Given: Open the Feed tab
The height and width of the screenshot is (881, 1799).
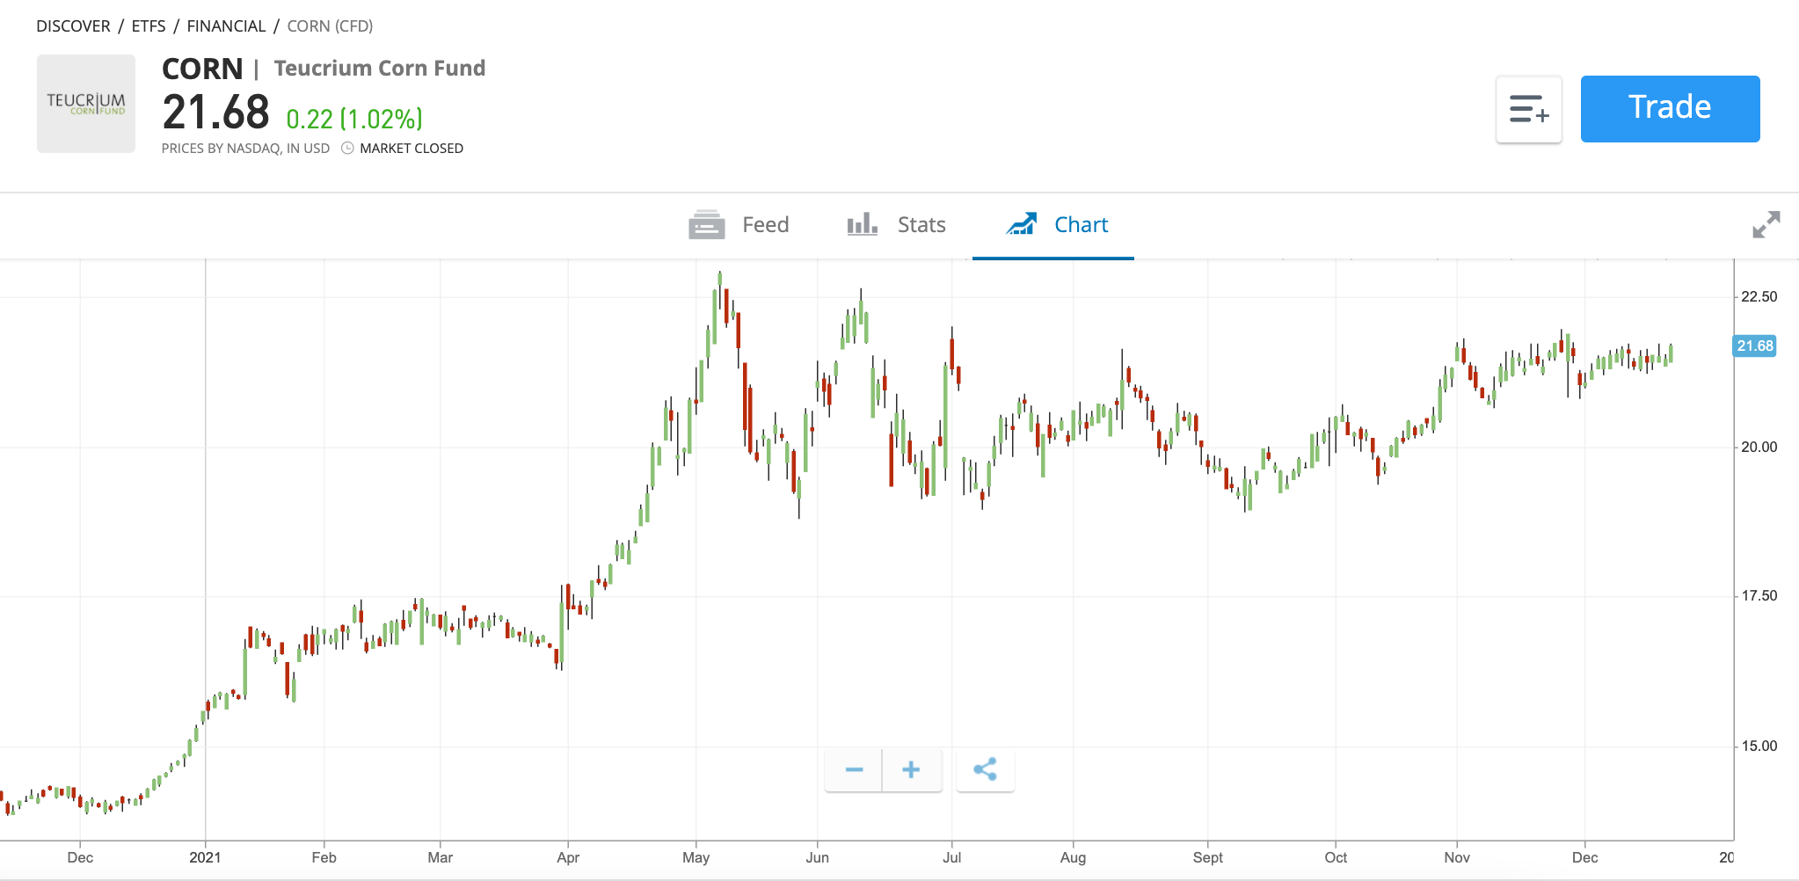Looking at the screenshot, I should tap(739, 225).
